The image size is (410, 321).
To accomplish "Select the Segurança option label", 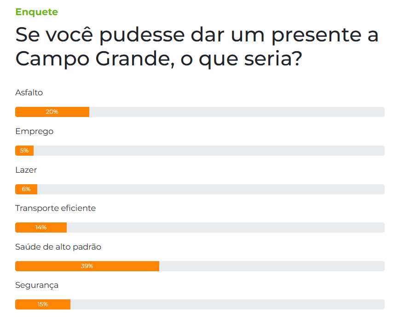I will [x=37, y=286].
